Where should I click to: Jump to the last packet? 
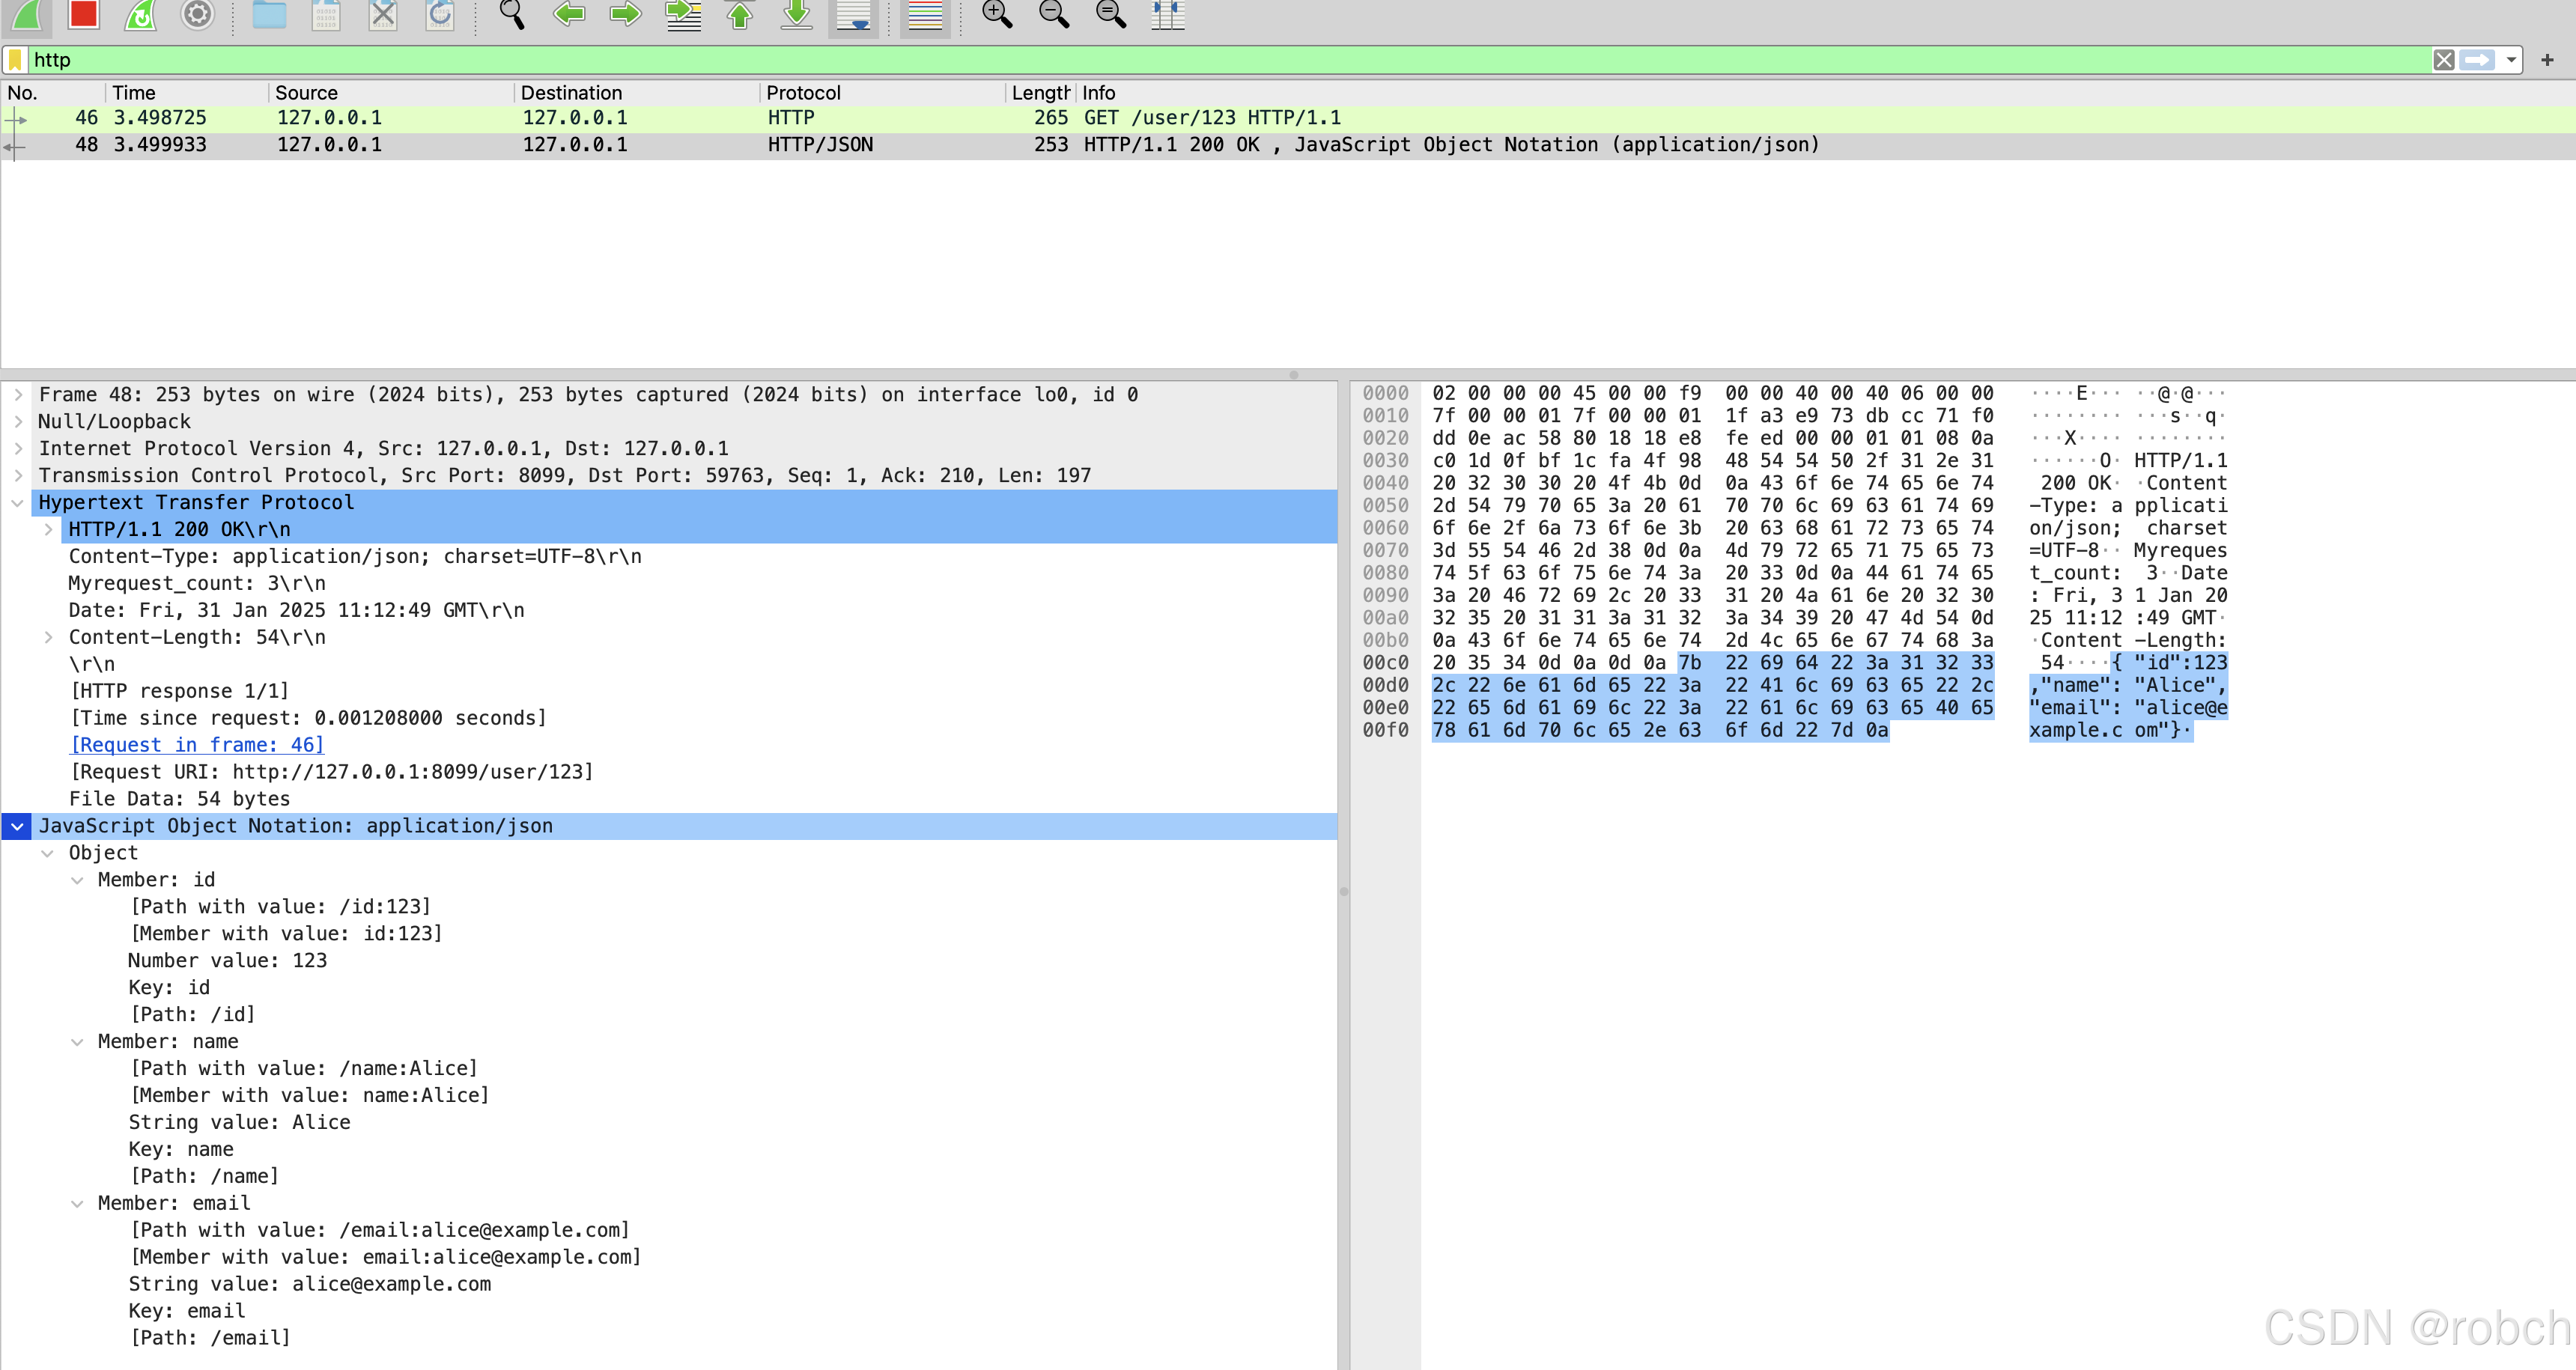pyautogui.click(x=797, y=14)
